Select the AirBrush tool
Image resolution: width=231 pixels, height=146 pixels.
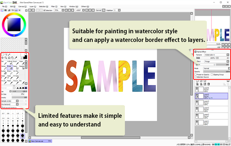(x=9, y=63)
